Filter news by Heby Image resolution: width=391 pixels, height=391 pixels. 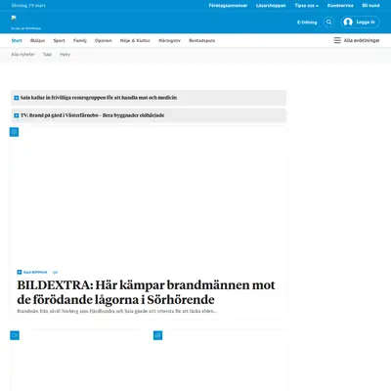click(x=65, y=55)
